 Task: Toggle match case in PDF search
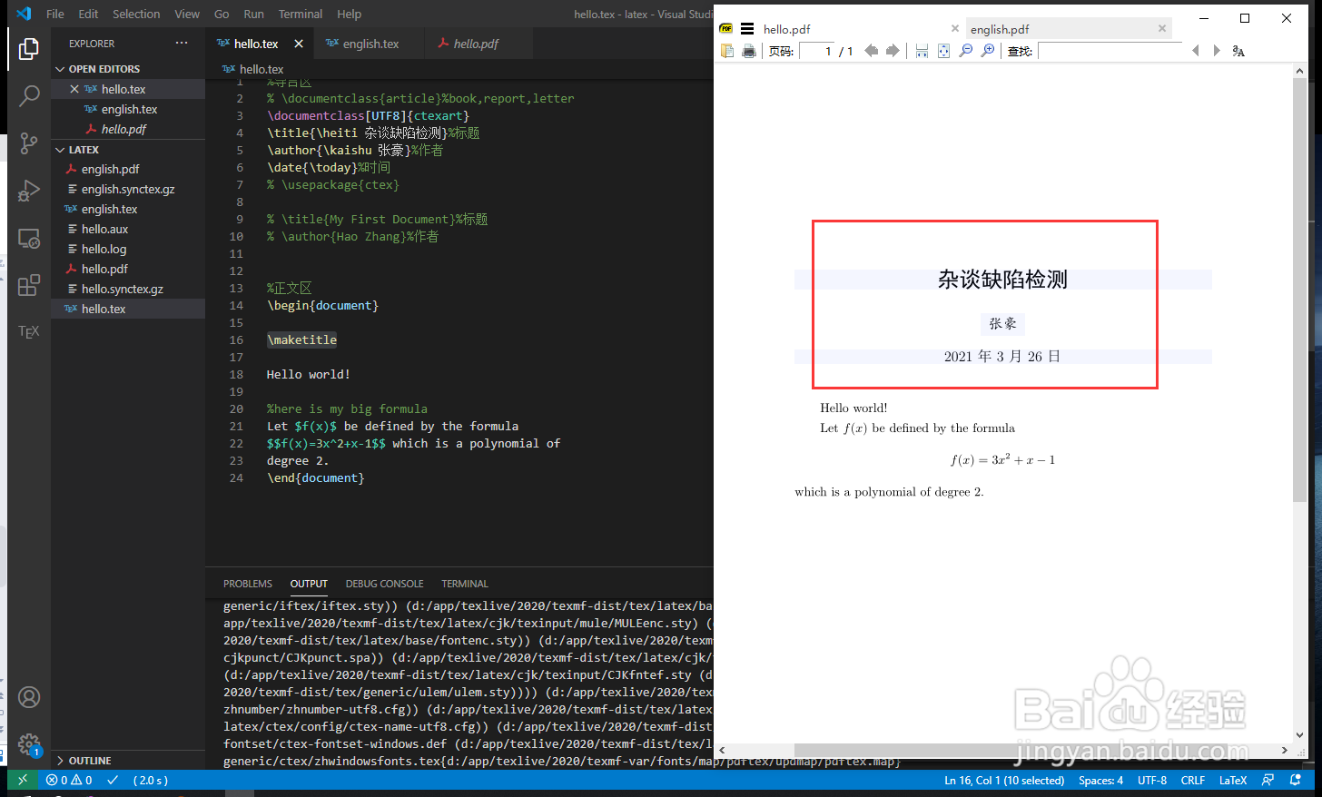tap(1238, 51)
